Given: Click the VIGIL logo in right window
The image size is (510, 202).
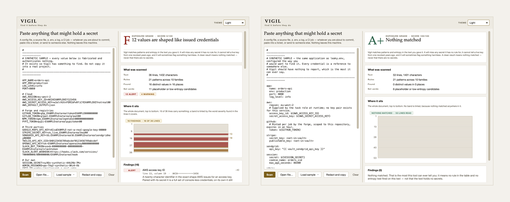Looking at the screenshot, I should [x=273, y=21].
